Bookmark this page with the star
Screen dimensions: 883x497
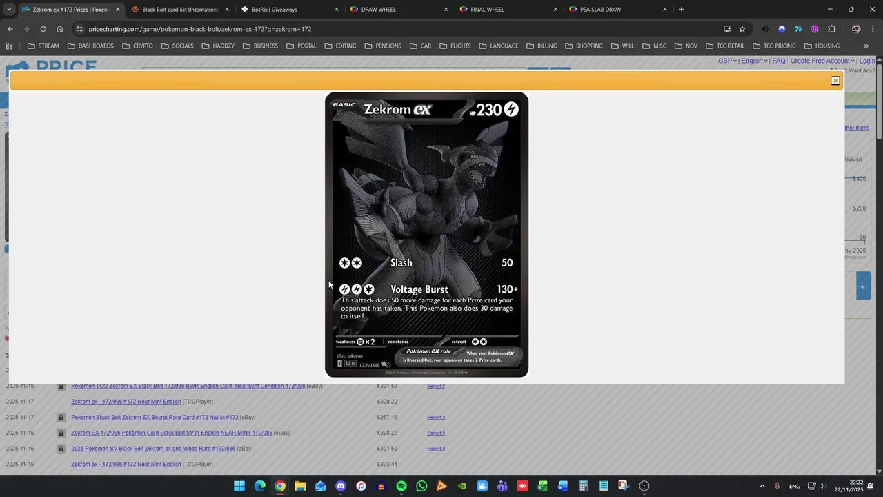tap(742, 29)
